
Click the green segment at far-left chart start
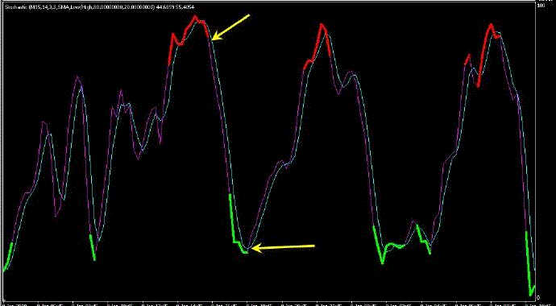tap(8, 257)
